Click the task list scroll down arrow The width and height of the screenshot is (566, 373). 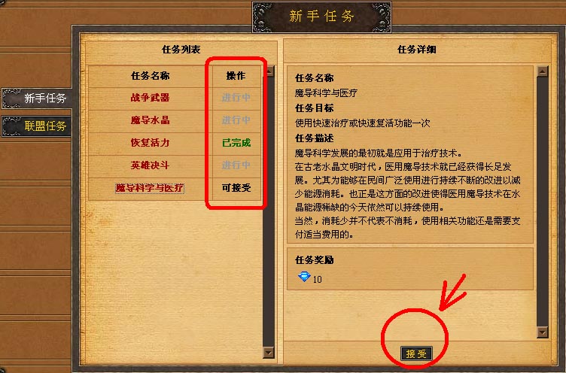point(269,352)
